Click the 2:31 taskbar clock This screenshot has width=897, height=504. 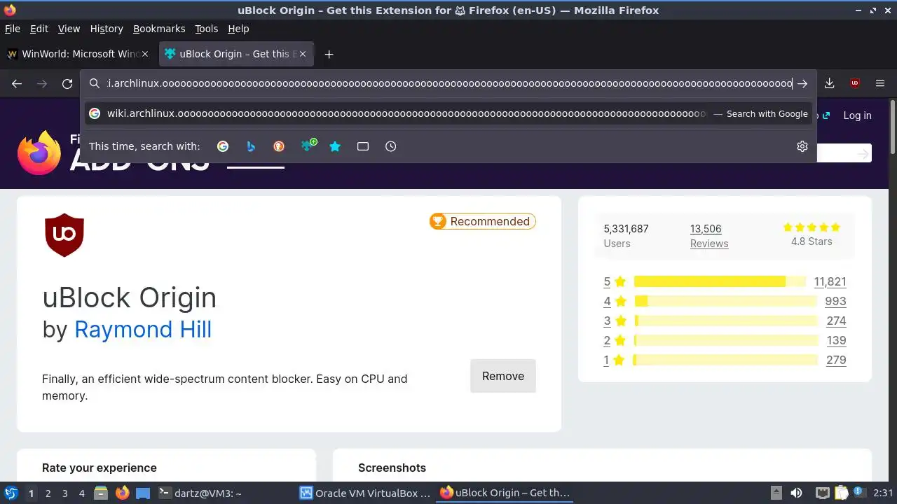pos(883,493)
